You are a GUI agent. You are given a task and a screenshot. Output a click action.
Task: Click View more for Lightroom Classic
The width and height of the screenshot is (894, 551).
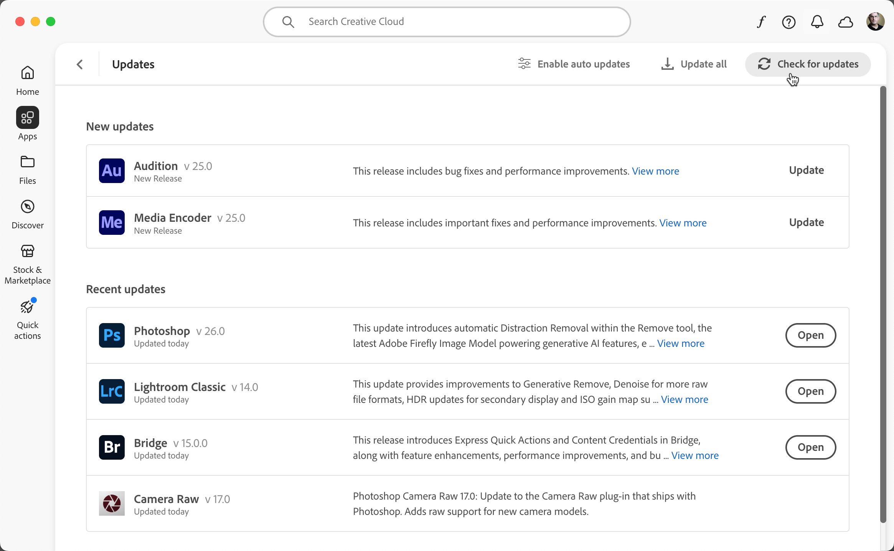coord(685,399)
